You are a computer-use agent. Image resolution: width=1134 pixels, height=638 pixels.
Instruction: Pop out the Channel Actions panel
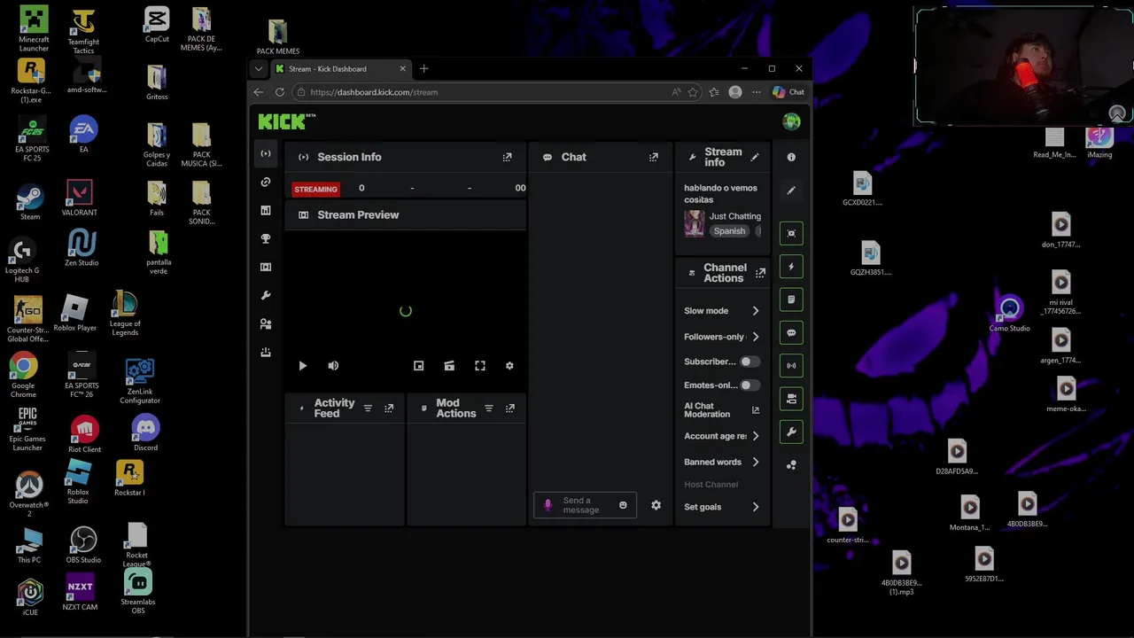tap(760, 274)
